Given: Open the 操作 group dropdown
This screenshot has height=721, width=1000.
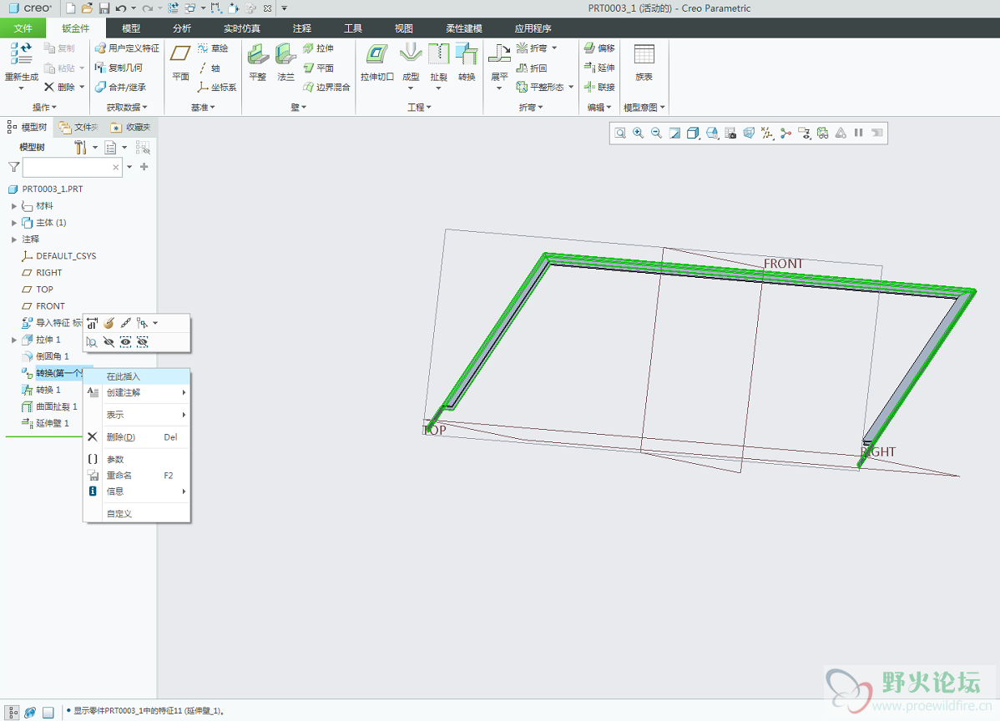Looking at the screenshot, I should [x=44, y=107].
